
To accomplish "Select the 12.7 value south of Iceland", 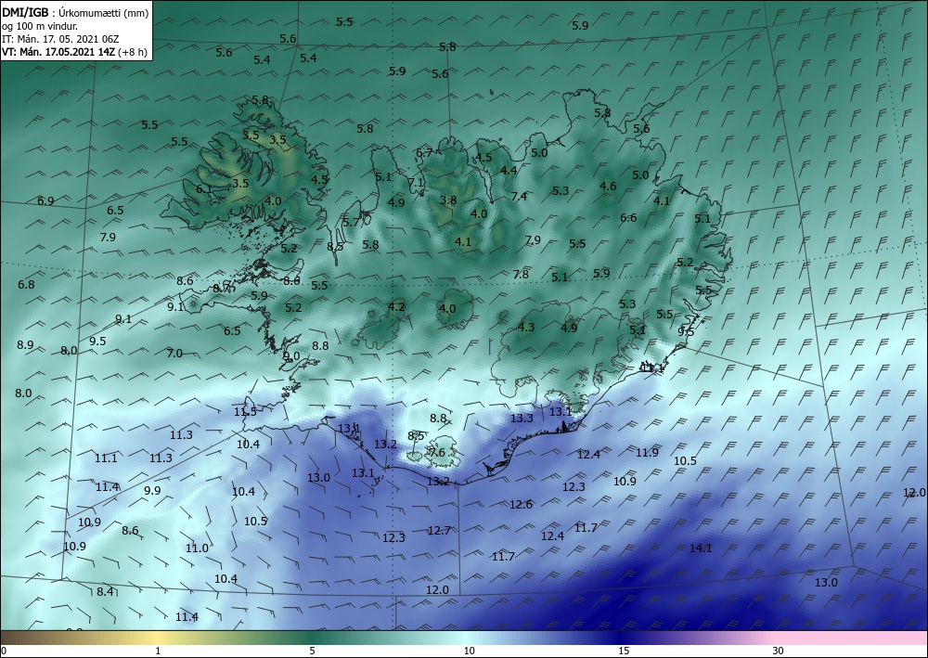I will coord(439,531).
